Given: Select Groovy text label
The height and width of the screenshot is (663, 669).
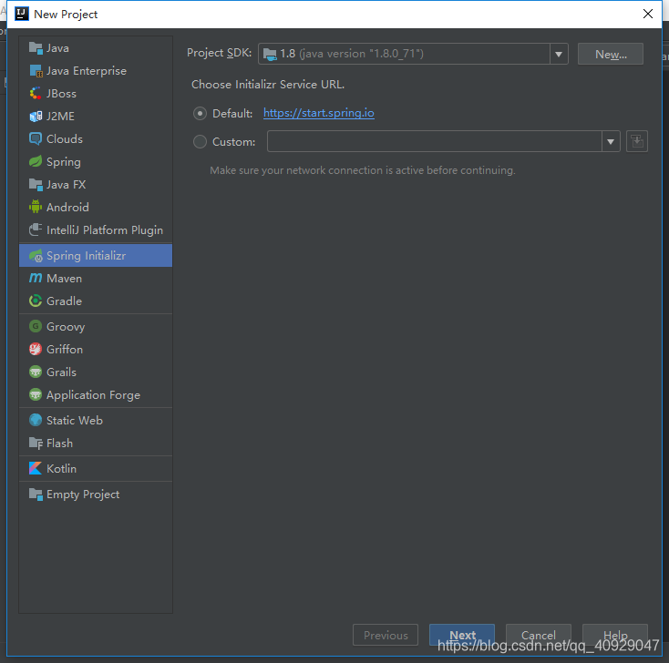Looking at the screenshot, I should pos(66,327).
